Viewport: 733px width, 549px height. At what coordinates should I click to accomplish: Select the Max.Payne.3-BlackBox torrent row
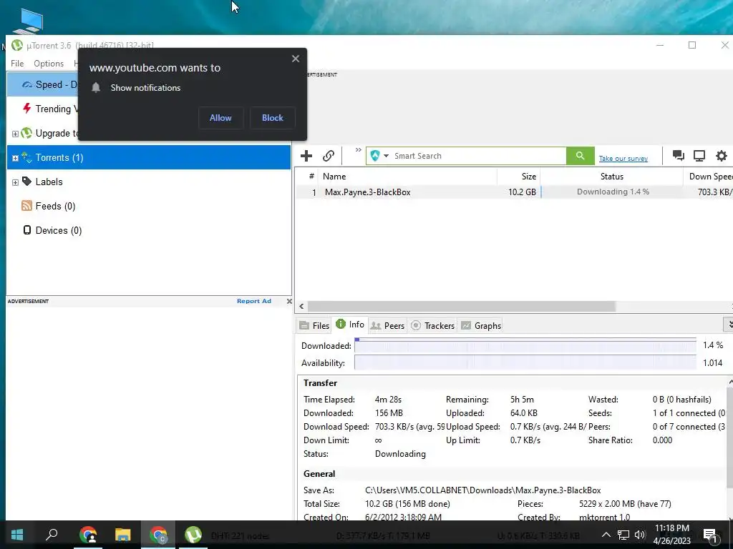tap(514, 192)
